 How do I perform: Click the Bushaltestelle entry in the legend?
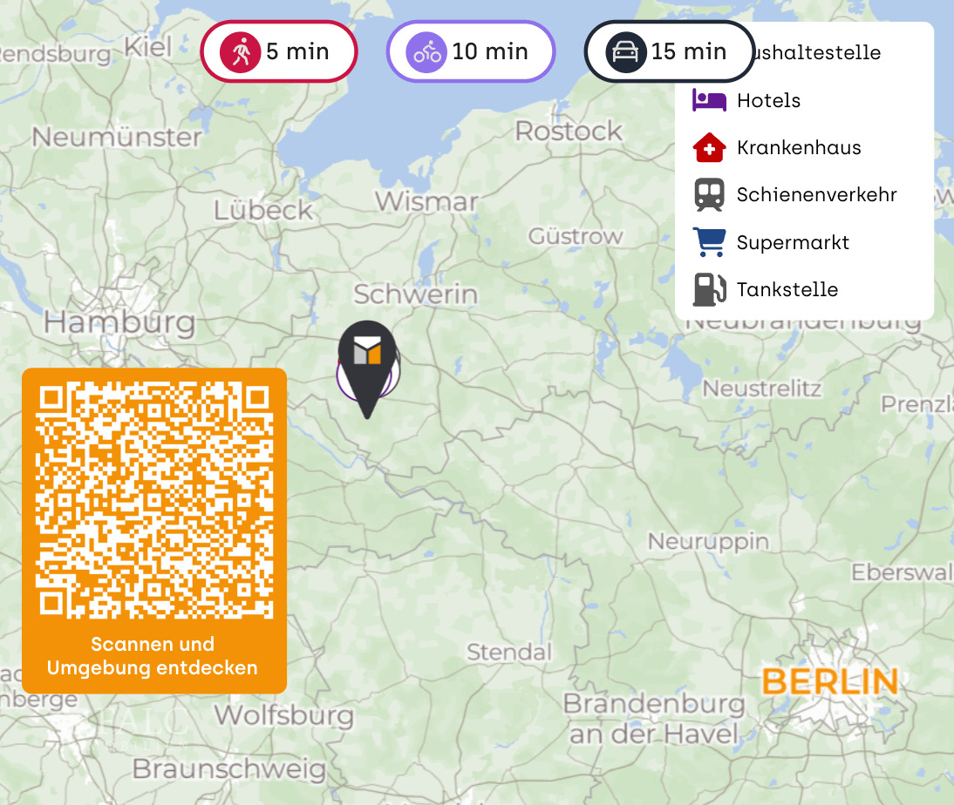coord(816,52)
